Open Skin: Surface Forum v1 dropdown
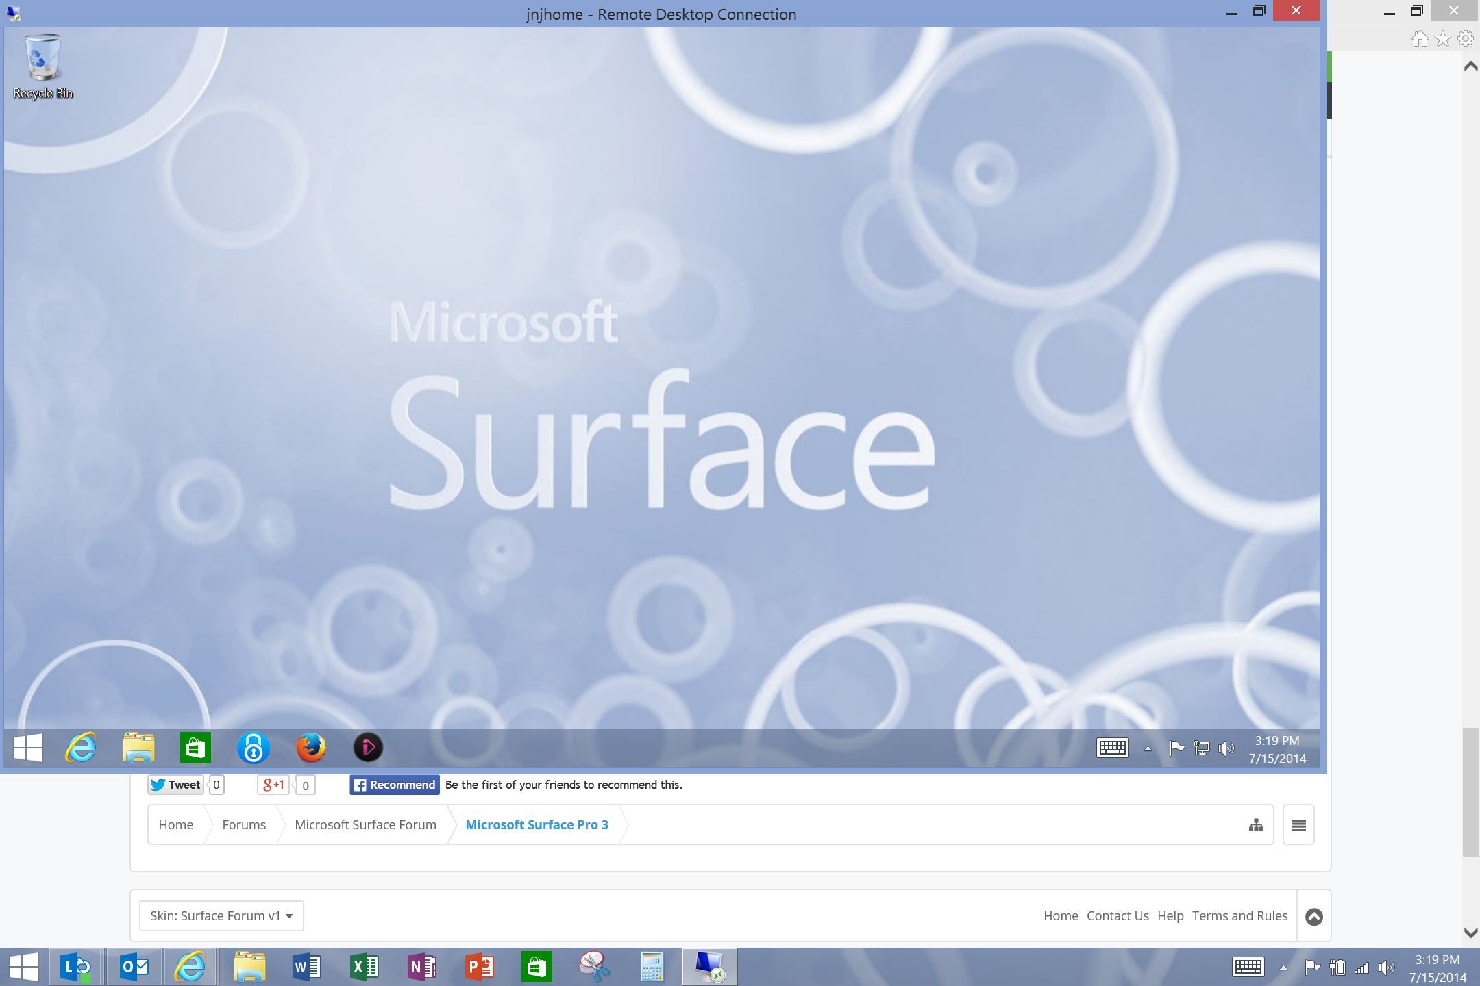Screen dimensions: 1480x986 [x=221, y=915]
